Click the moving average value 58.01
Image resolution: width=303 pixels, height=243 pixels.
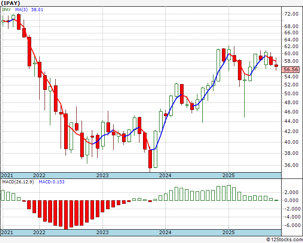(37, 10)
